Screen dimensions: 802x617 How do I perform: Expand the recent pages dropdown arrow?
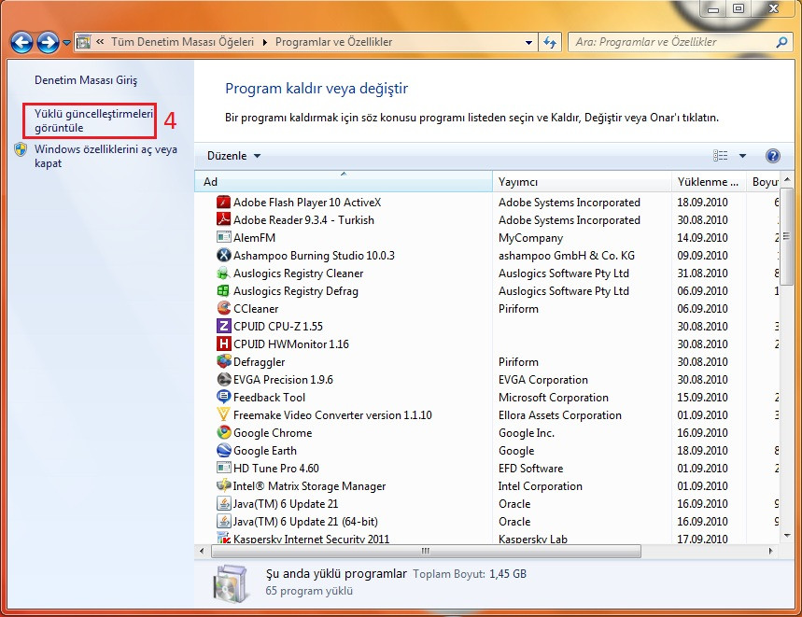(67, 43)
